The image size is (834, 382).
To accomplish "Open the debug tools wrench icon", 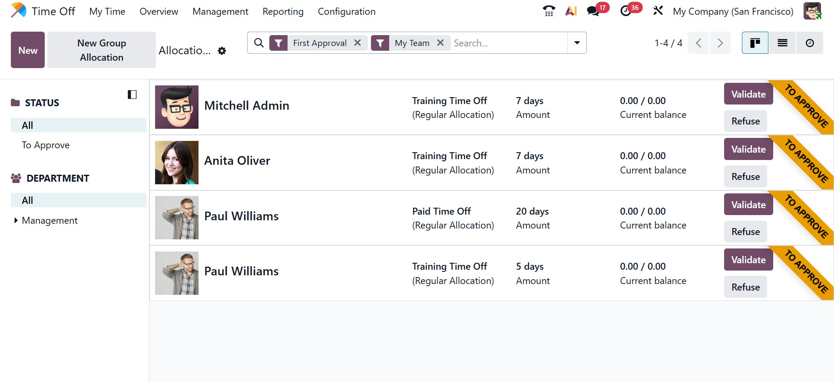I will 658,11.
